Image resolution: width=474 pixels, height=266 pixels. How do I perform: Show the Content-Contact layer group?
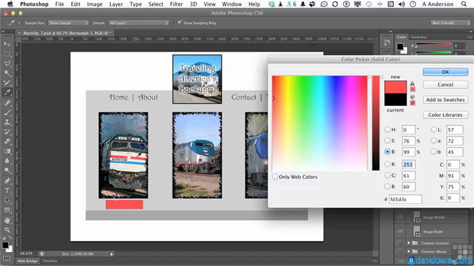coord(400,243)
